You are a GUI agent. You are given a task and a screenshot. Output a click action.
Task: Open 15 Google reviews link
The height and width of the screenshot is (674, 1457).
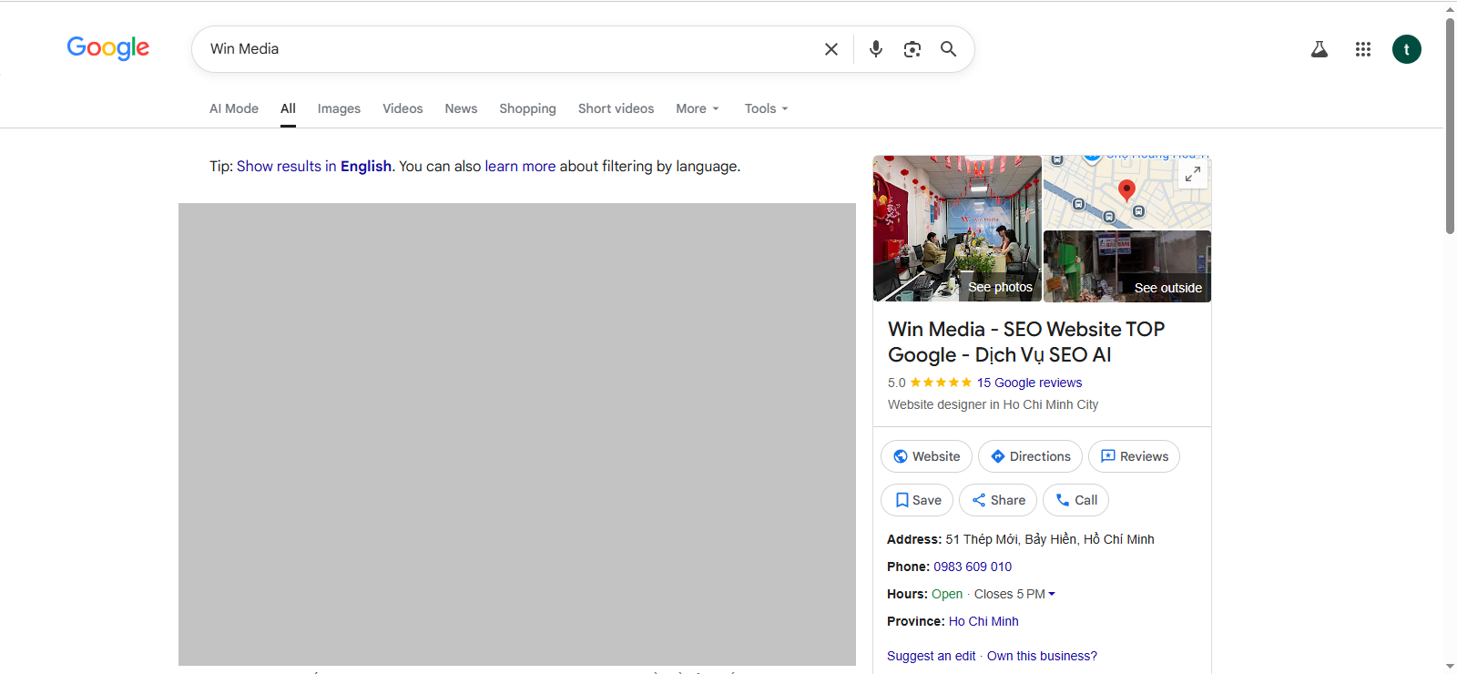[1029, 383]
